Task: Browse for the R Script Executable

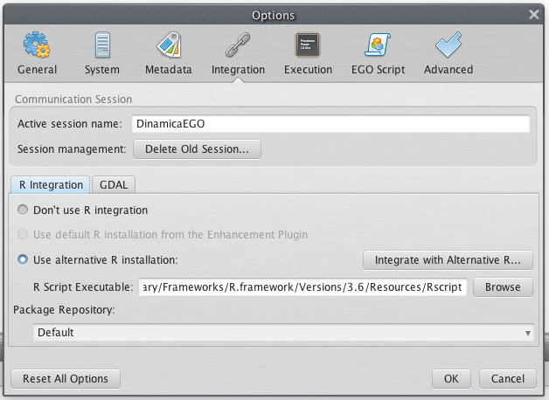Action: click(503, 286)
